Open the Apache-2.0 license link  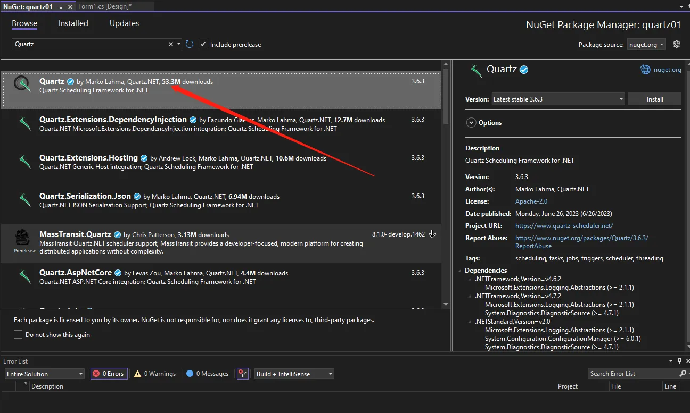(531, 201)
